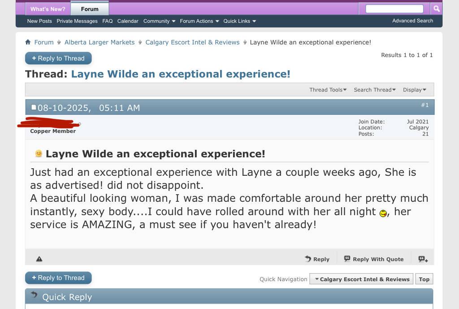Go to Advanced Search

(x=412, y=21)
